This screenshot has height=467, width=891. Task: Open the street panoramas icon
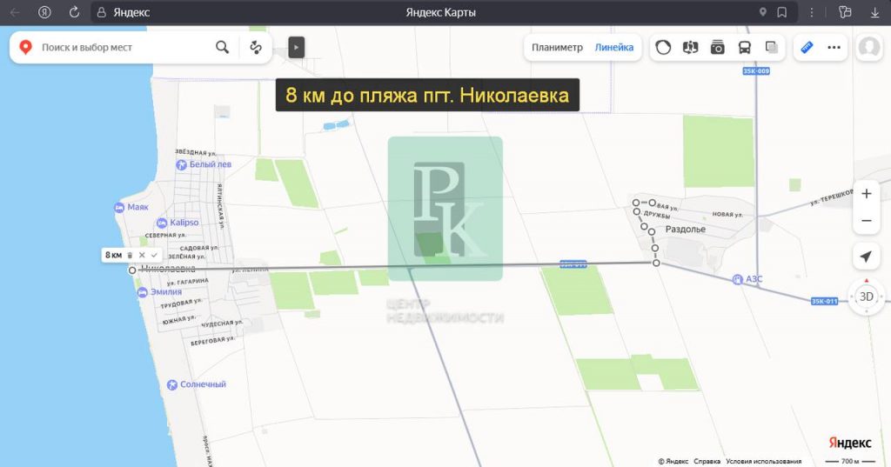point(690,47)
